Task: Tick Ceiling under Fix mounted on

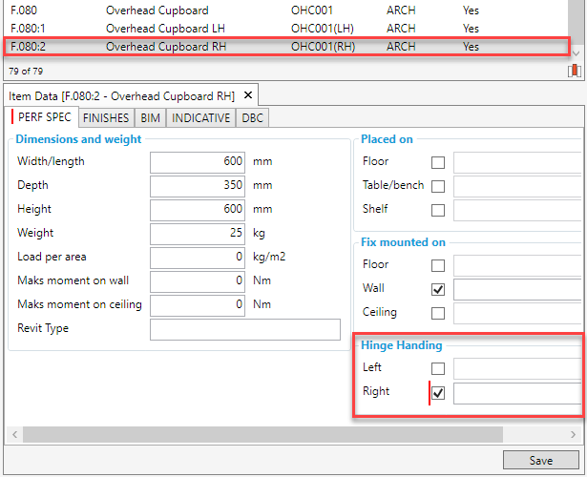Action: 438,313
